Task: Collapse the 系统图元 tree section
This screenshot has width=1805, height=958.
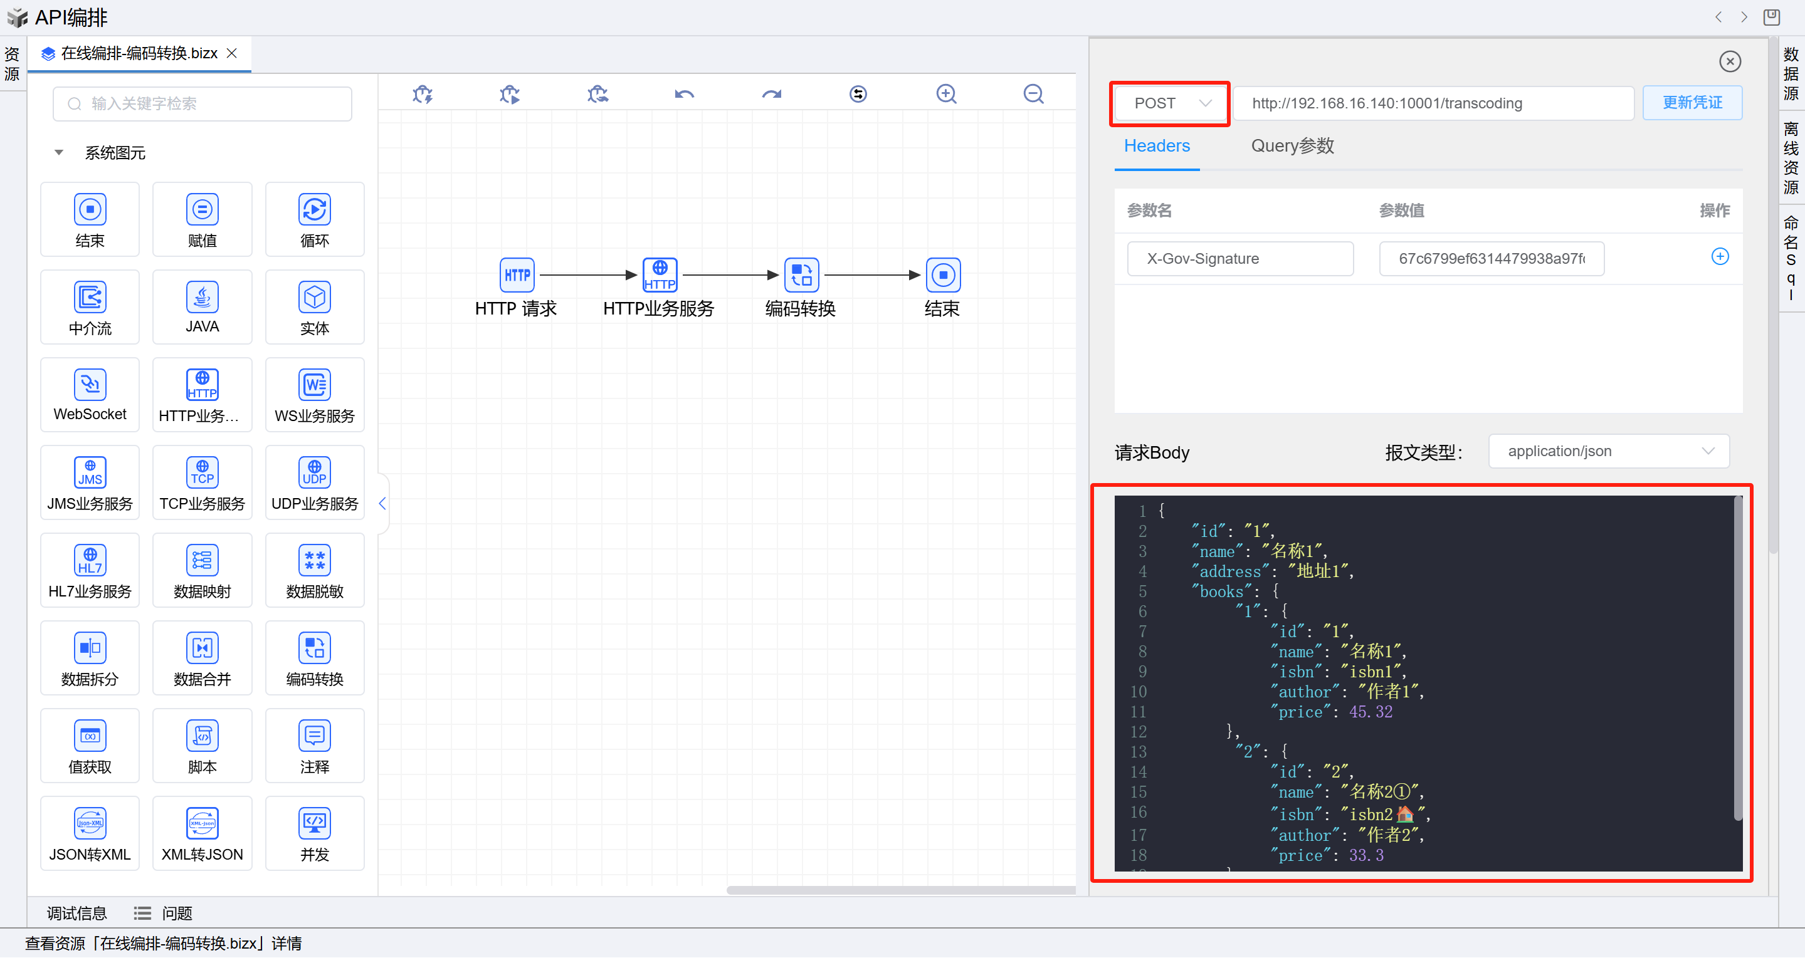Action: tap(59, 153)
